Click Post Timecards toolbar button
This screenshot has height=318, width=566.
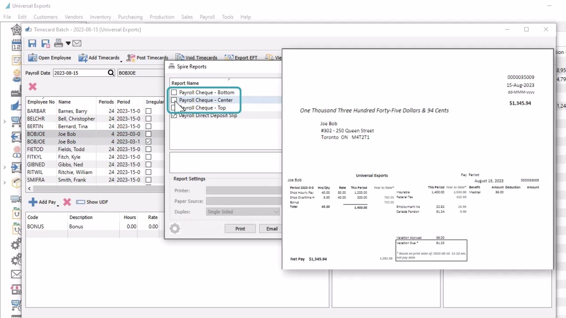pyautogui.click(x=147, y=58)
